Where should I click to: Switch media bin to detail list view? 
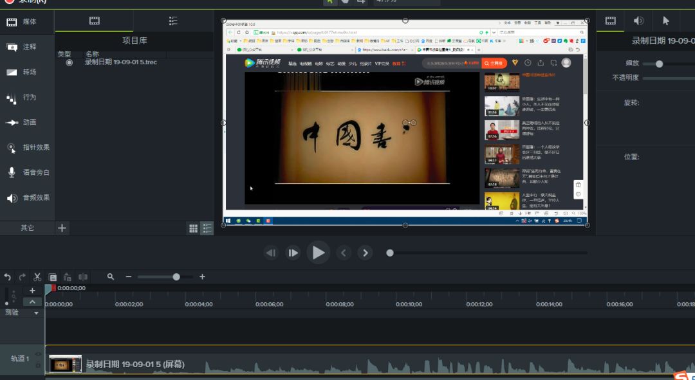(x=207, y=228)
